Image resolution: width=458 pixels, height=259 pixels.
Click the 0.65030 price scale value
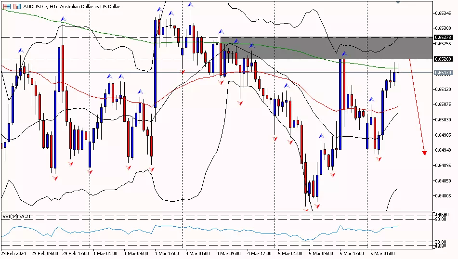(443, 120)
